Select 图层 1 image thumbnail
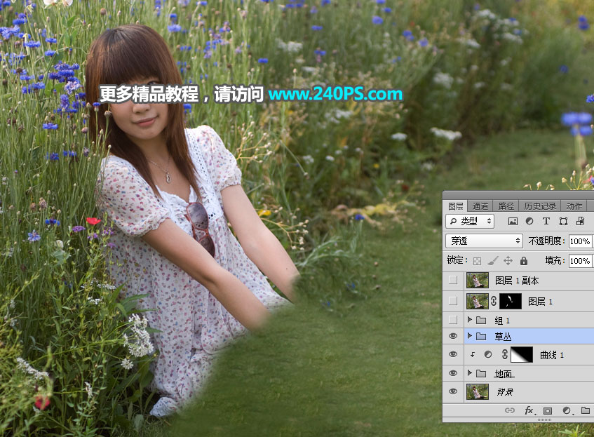Image resolution: width=594 pixels, height=437 pixels. 477,302
